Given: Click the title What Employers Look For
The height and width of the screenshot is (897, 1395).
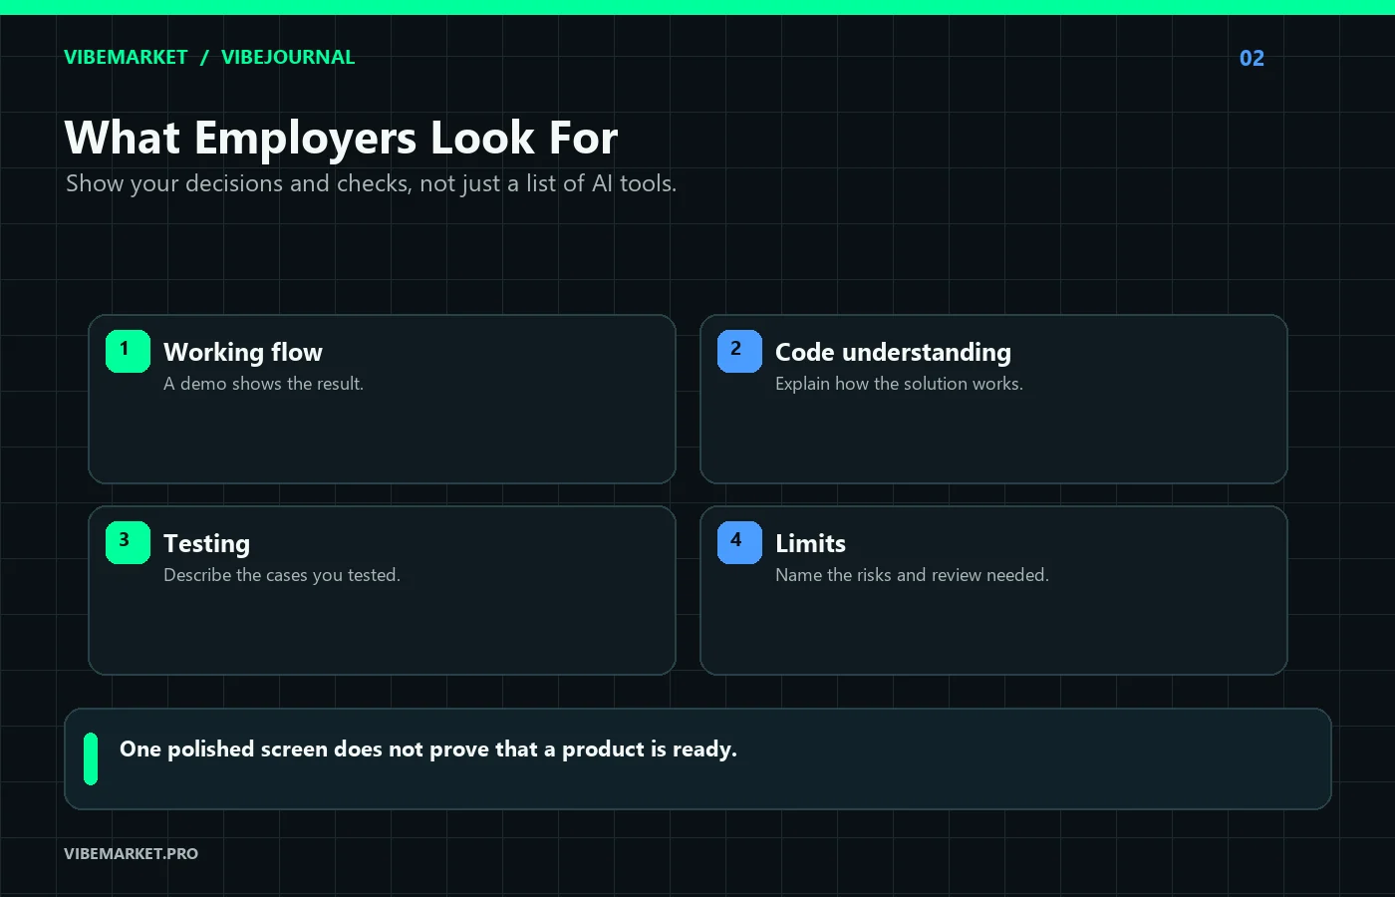Looking at the screenshot, I should coord(341,138).
